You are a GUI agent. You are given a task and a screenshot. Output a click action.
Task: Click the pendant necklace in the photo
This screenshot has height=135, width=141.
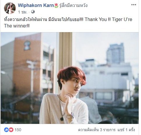[61, 119]
